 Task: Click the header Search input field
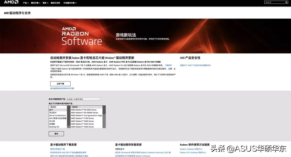pos(275,2)
